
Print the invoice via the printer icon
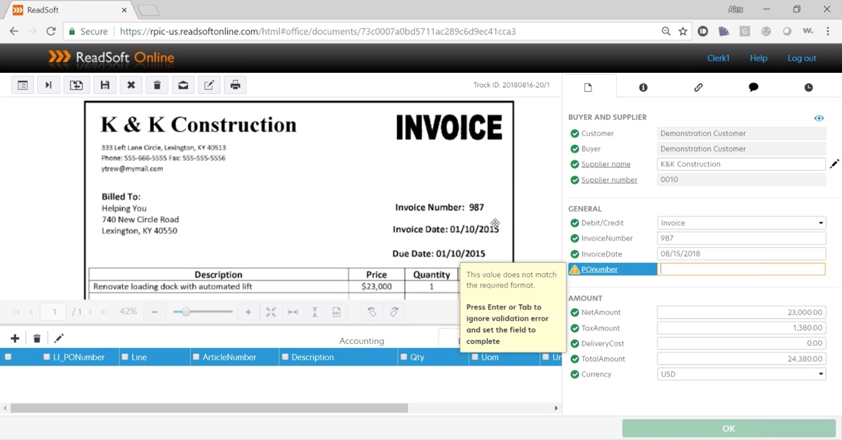pyautogui.click(x=235, y=84)
